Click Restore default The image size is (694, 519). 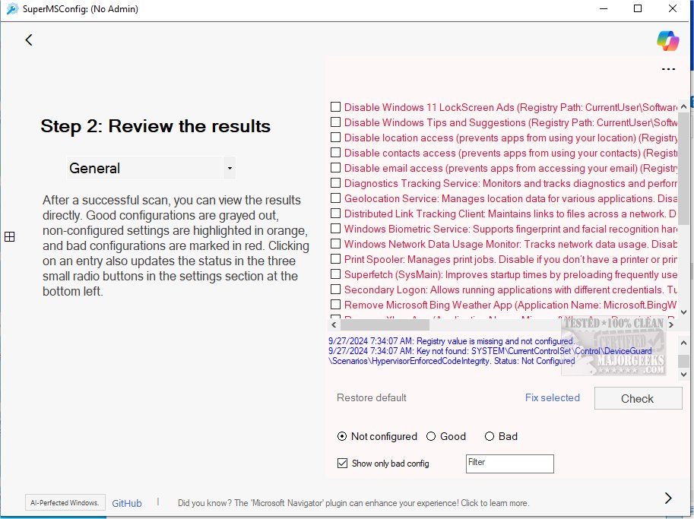point(372,397)
